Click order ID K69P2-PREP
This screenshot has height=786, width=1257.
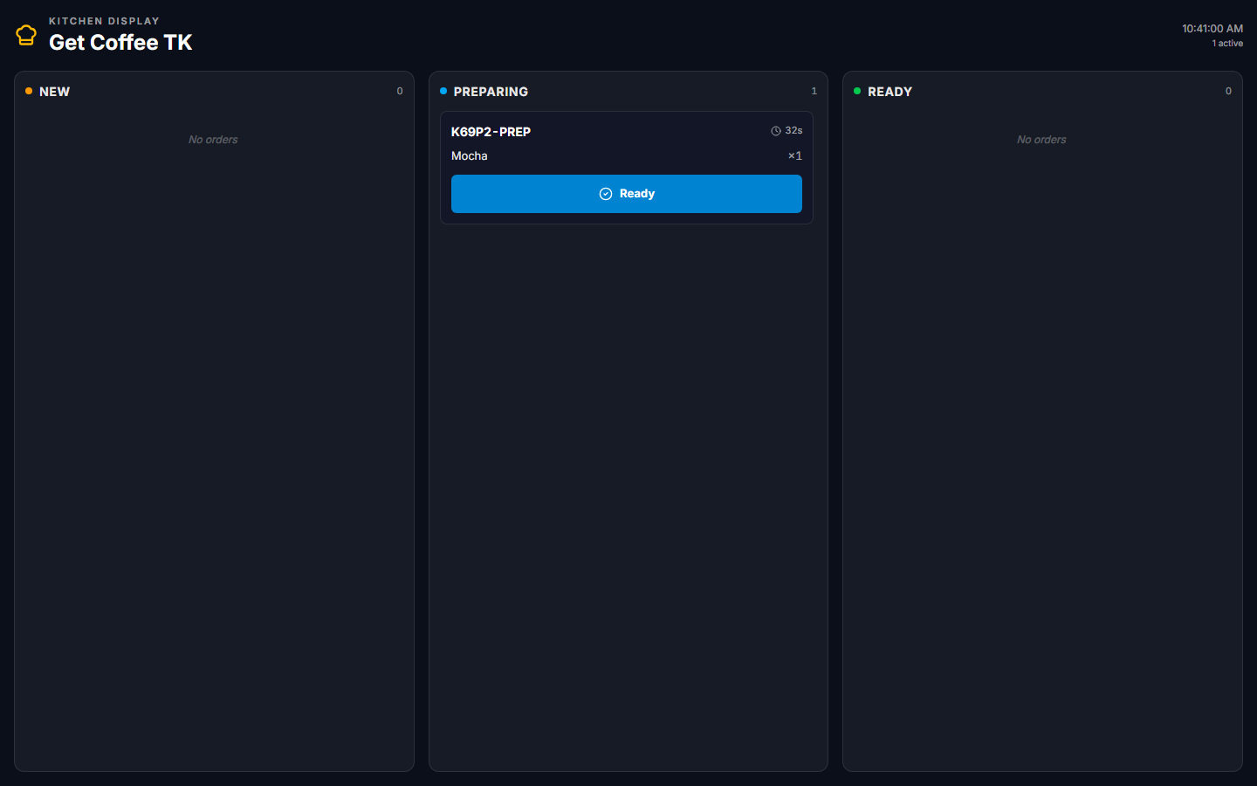coord(491,132)
